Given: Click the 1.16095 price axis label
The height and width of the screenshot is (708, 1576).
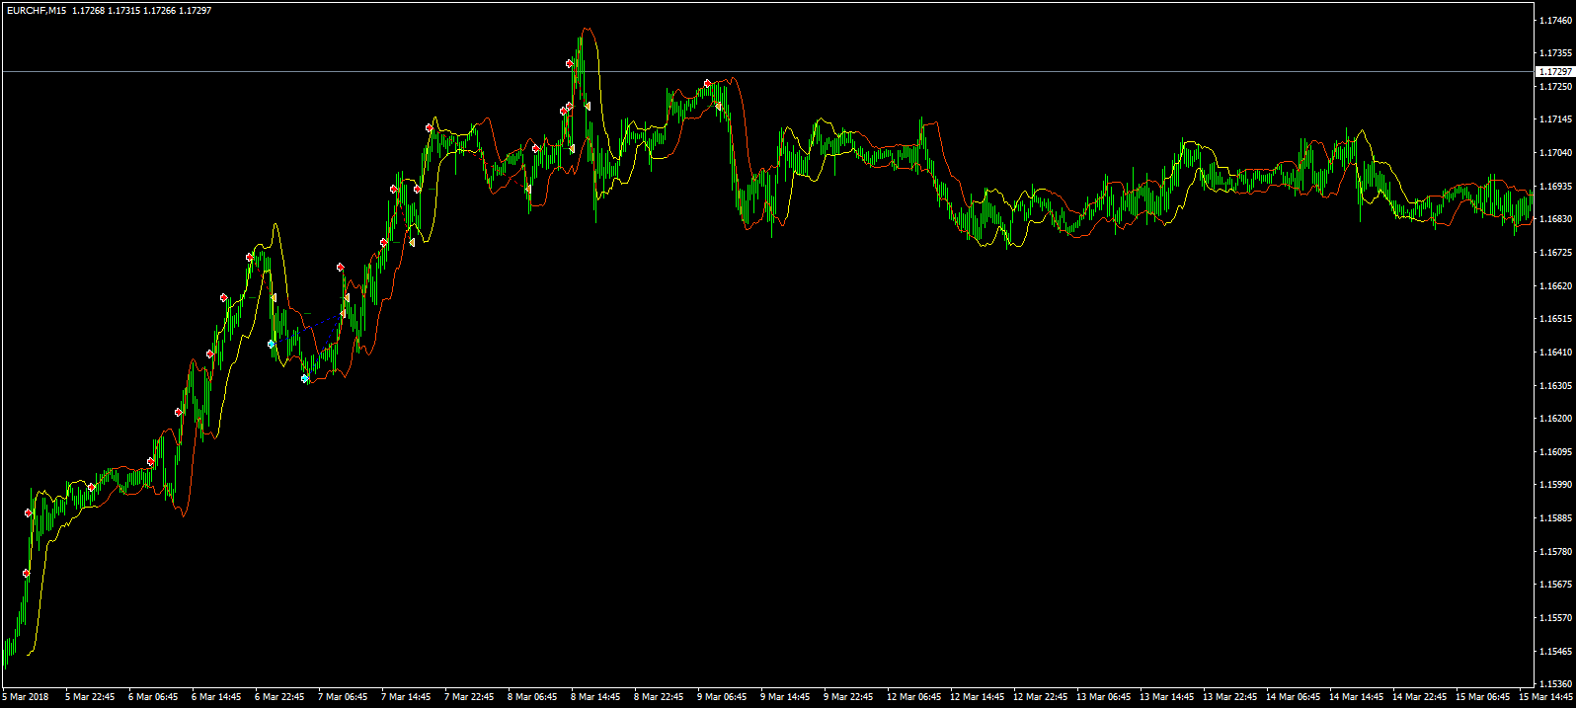Looking at the screenshot, I should pyautogui.click(x=1556, y=452).
